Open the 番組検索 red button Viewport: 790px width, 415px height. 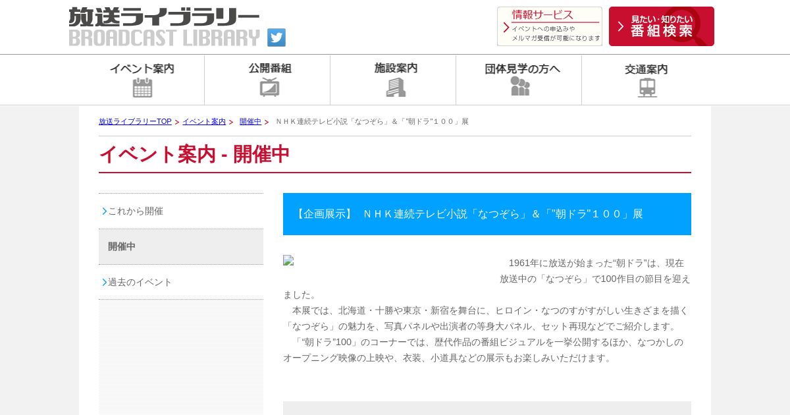[x=662, y=26]
